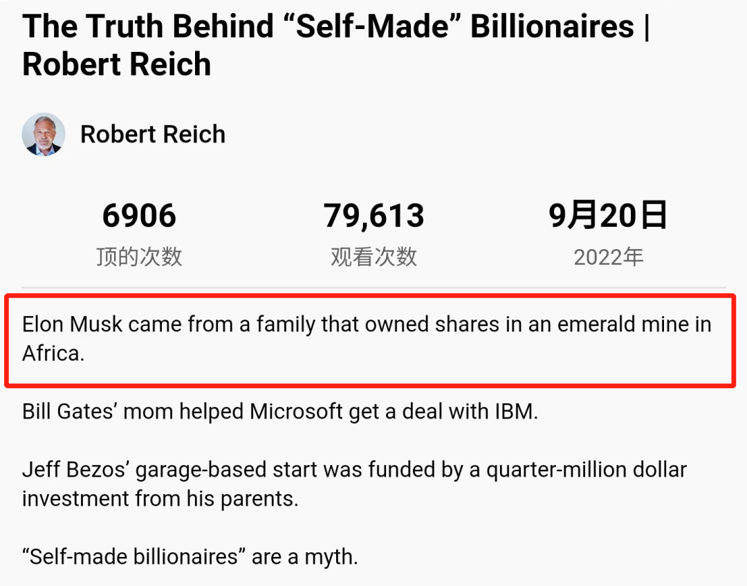Click the words "Jeff Bezos’" in the description

coord(75,470)
